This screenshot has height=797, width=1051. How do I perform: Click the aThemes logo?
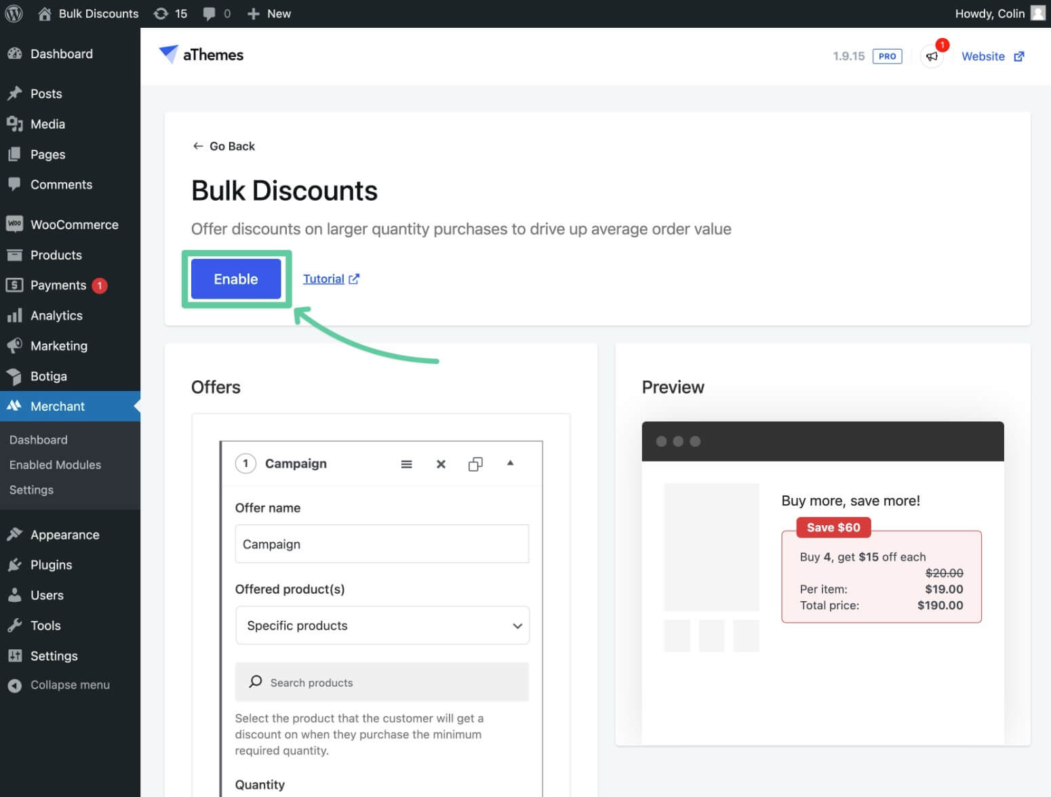(201, 55)
